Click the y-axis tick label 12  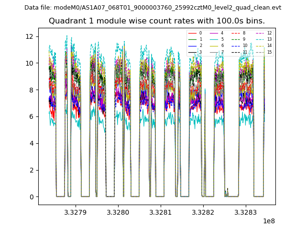click(x=29, y=36)
